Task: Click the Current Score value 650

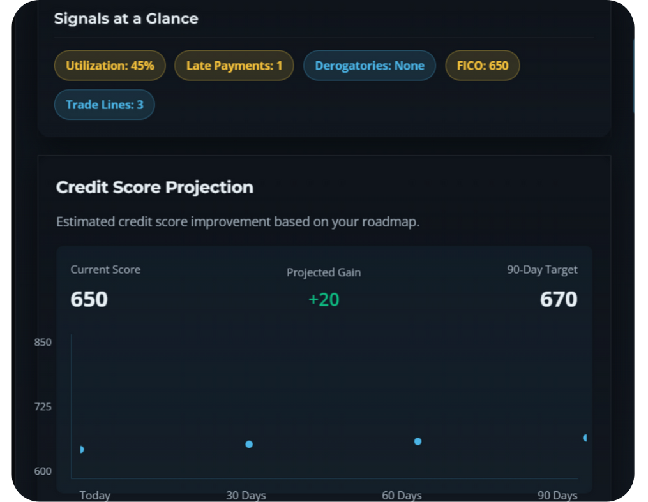Action: [89, 299]
